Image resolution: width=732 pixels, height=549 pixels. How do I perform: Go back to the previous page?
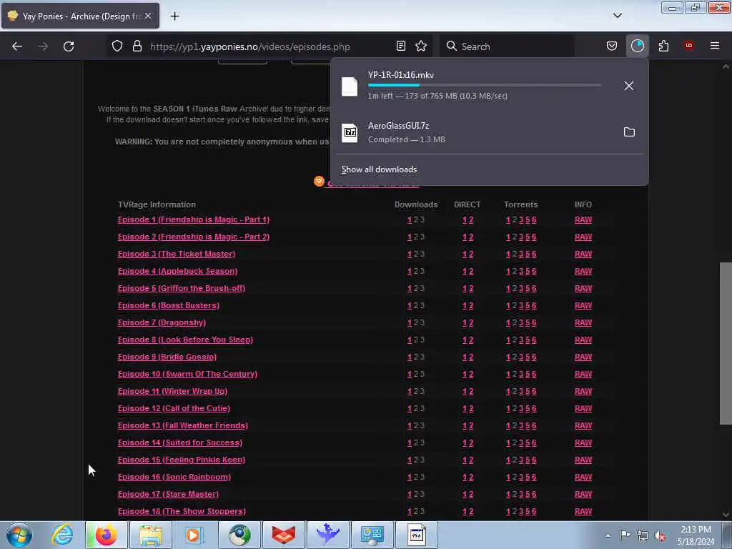17,46
